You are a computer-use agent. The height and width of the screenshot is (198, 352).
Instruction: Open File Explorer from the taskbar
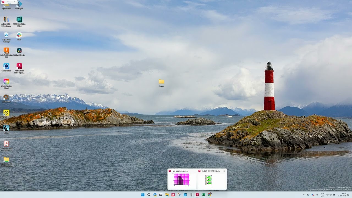(x=167, y=195)
